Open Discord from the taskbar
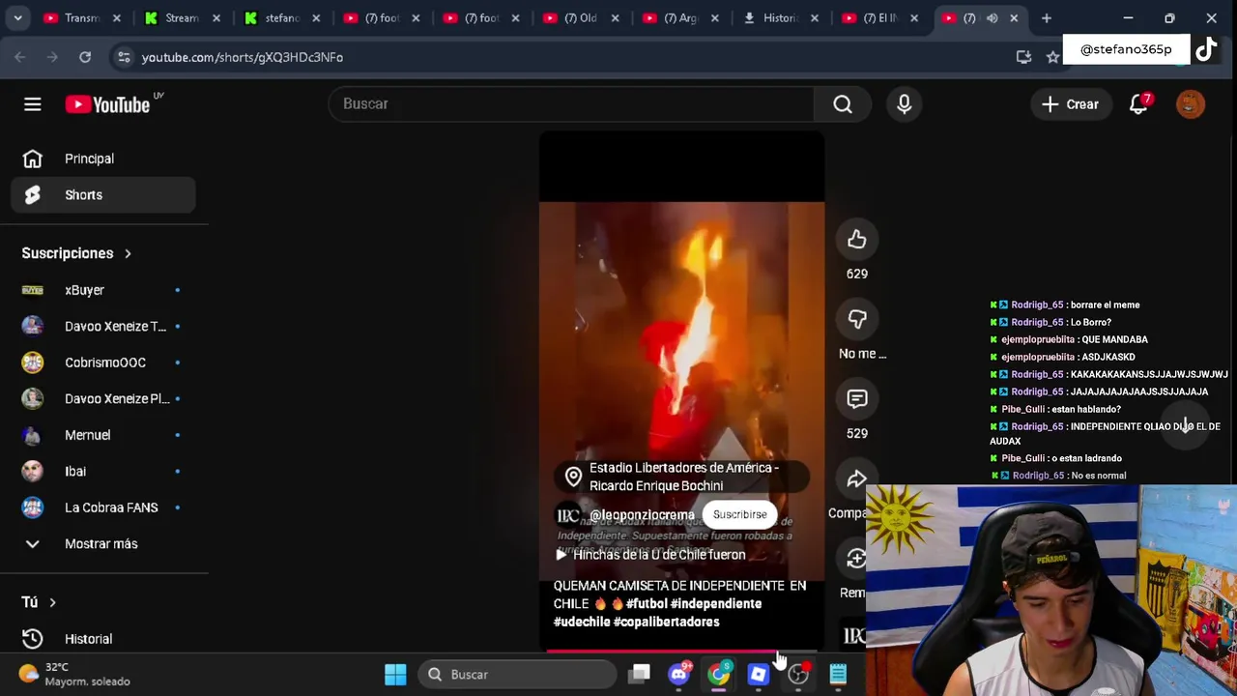 click(679, 674)
